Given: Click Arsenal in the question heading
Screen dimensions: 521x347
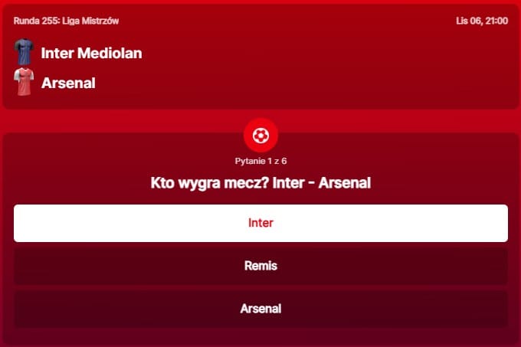Looking at the screenshot, I should [344, 183].
